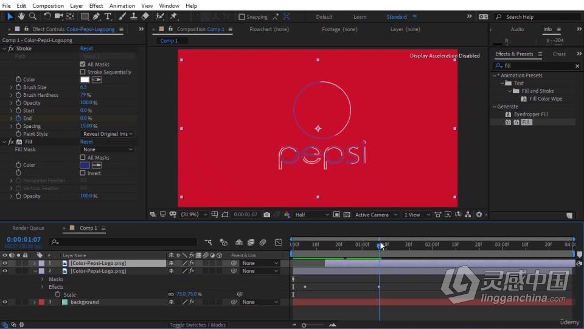
Task: Open the File menu
Action: pos(6,5)
